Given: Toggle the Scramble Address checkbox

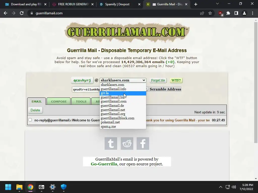Looking at the screenshot, I should [147, 89].
